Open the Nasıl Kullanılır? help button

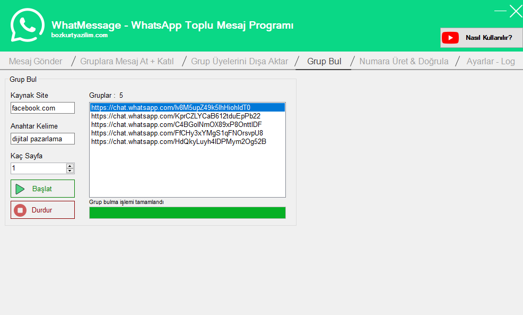(482, 38)
